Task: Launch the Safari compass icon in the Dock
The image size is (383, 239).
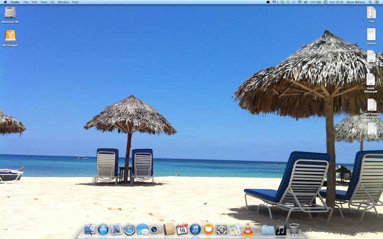Action: click(129, 229)
